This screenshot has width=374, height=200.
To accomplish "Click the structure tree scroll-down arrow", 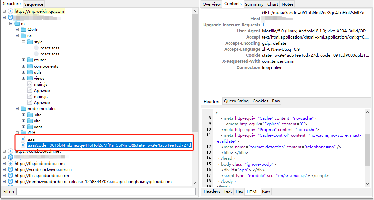I will [x=195, y=183].
